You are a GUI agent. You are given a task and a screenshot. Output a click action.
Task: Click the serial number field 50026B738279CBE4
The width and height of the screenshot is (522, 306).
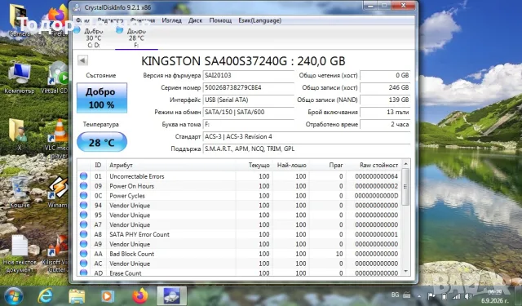click(248, 87)
